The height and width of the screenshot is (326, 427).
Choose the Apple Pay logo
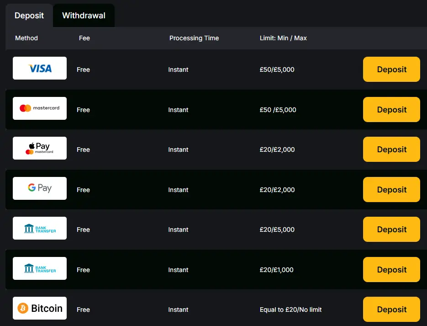click(40, 148)
